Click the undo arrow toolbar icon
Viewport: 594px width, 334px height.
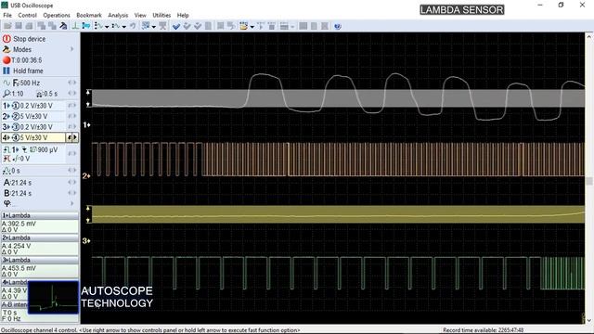tap(133, 26)
